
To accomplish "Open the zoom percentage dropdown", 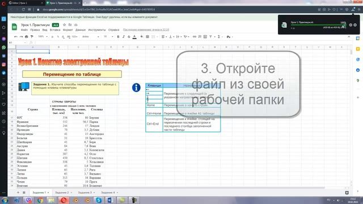I will (43, 37).
